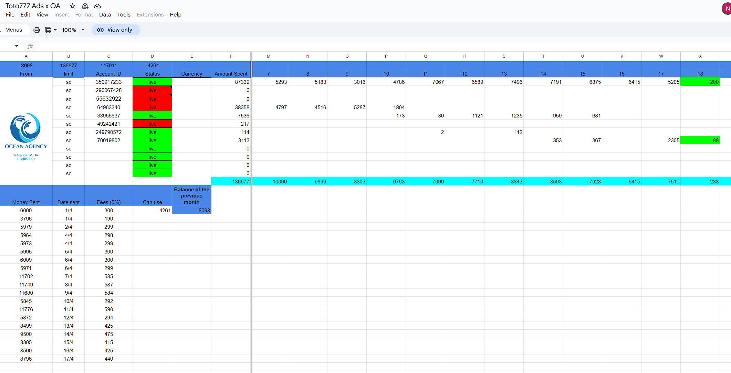Check the cloud document status icon

(x=97, y=6)
